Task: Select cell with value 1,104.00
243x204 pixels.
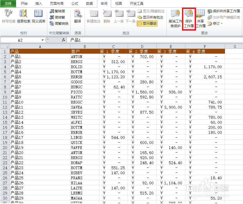Action: (x=171, y=183)
